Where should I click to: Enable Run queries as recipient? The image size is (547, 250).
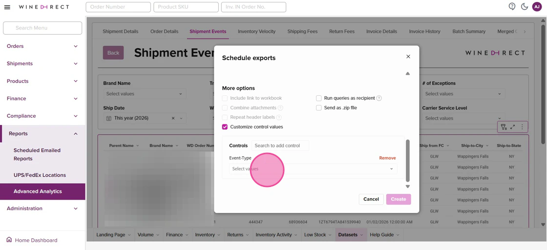point(319,98)
